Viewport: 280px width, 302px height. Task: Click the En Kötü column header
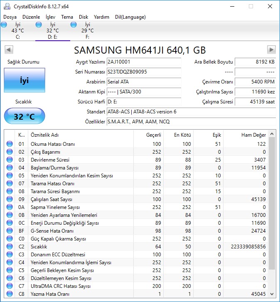[x=178, y=135]
